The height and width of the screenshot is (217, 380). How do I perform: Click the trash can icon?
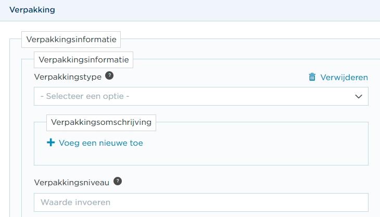pyautogui.click(x=312, y=77)
